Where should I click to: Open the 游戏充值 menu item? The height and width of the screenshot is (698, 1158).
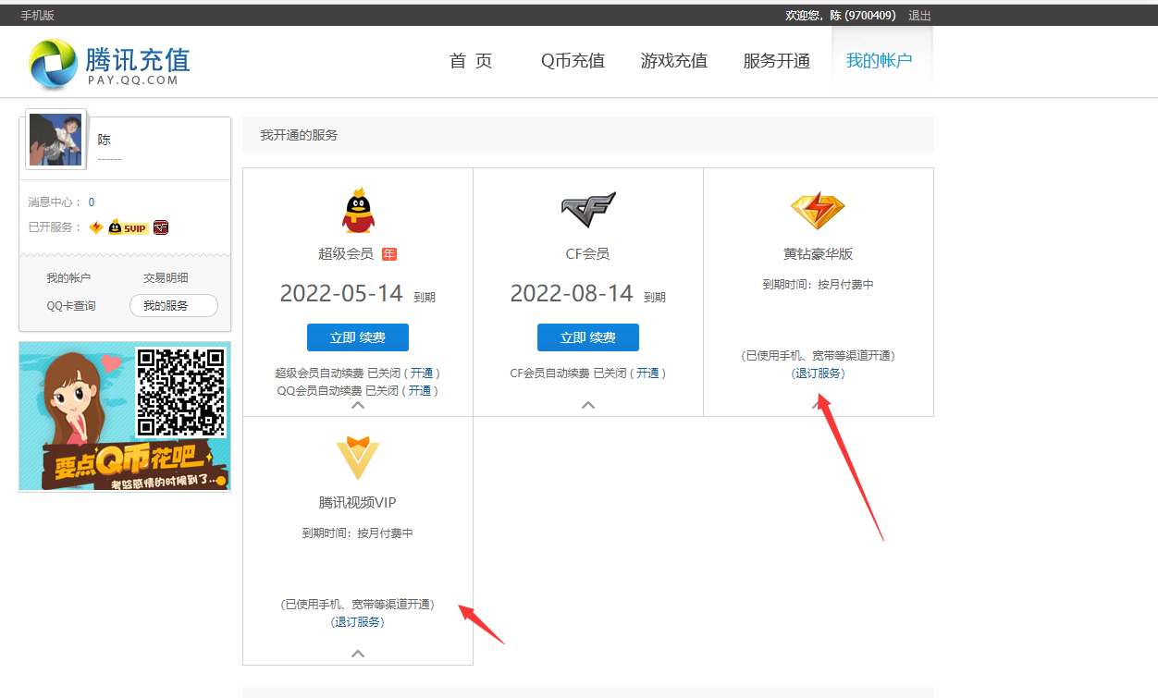coord(674,61)
